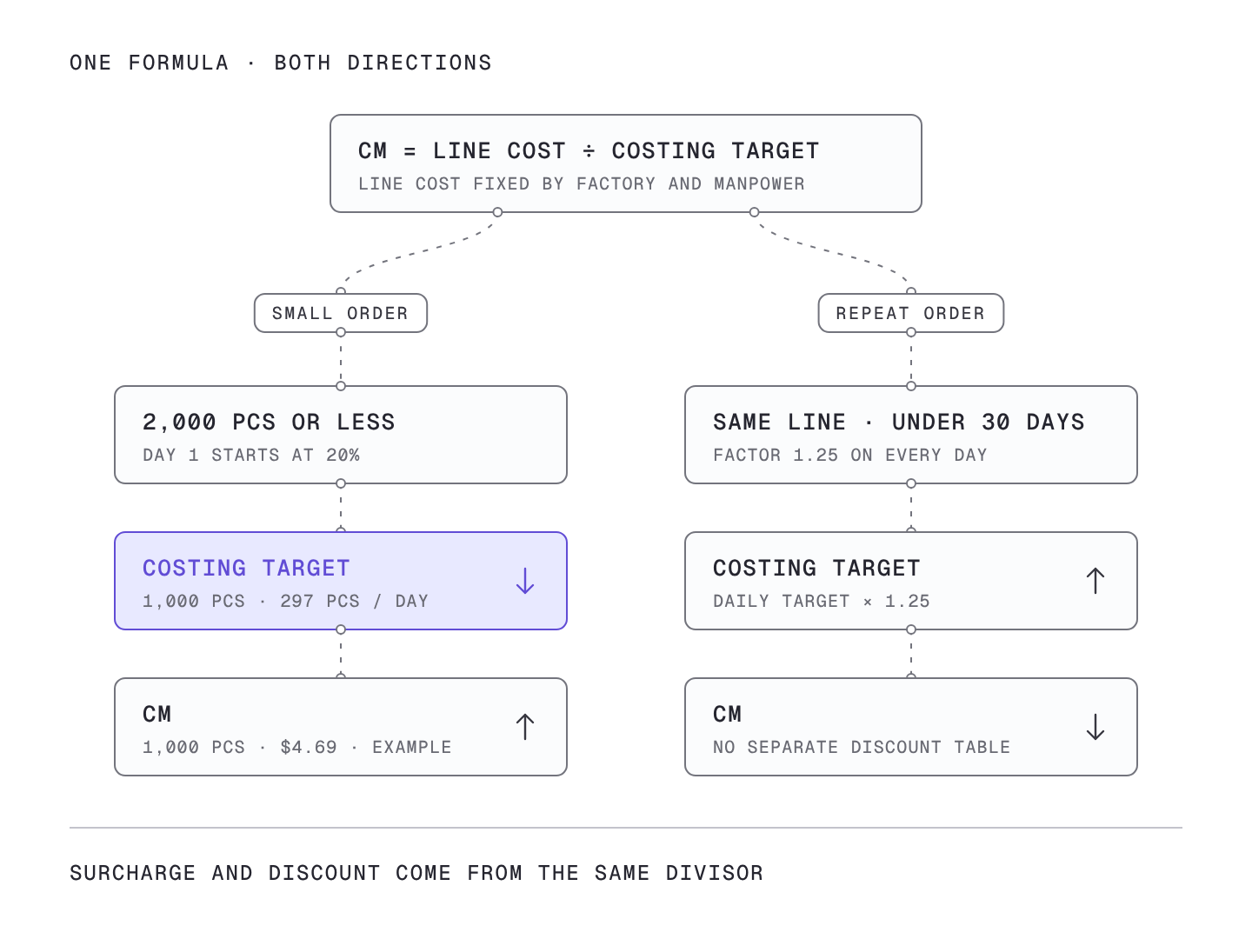This screenshot has width=1252, height=939.
Task: Click the CM = Line Cost ÷ Costing Target formula box
Action: click(x=626, y=163)
